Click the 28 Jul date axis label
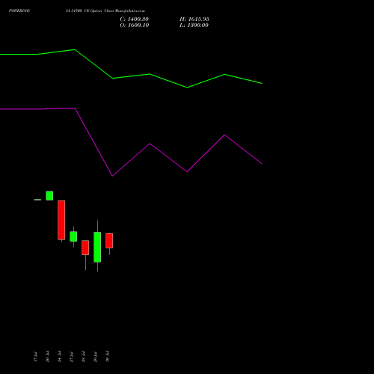Image resolution: width=374 pixels, height=374 pixels. click(x=83, y=357)
